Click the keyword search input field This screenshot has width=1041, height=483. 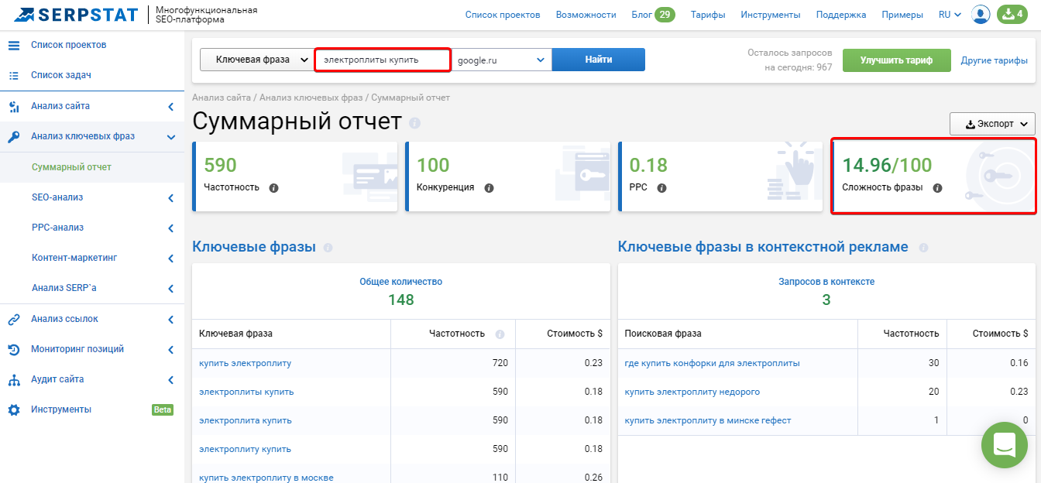point(383,60)
